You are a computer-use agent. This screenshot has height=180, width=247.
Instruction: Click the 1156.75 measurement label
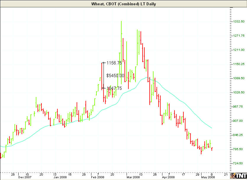114,63
